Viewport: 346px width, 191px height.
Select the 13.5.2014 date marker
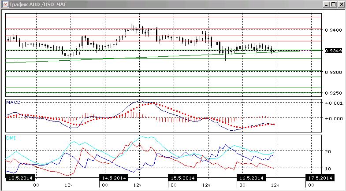point(20,178)
